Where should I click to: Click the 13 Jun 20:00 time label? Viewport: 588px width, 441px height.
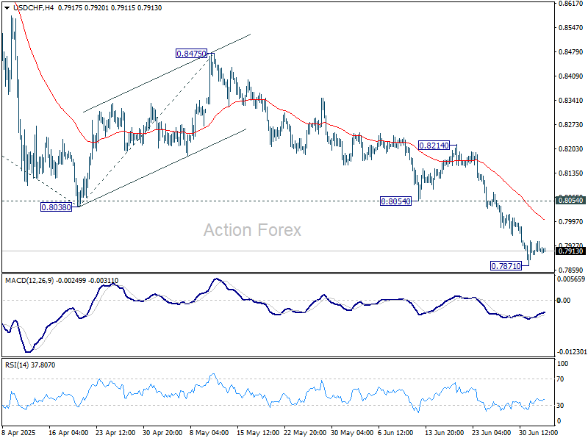pyautogui.click(x=444, y=432)
